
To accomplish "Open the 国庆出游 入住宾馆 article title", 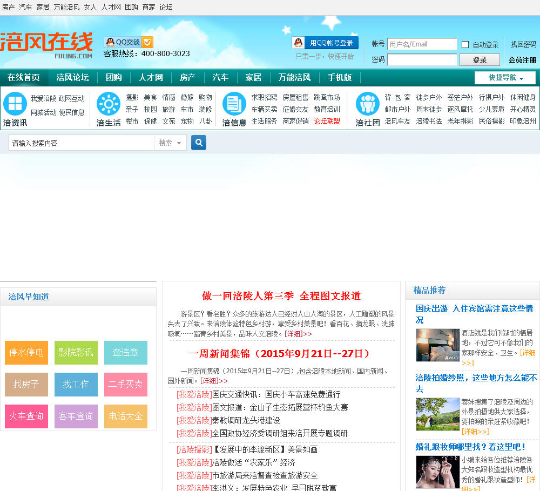I will click(474, 314).
